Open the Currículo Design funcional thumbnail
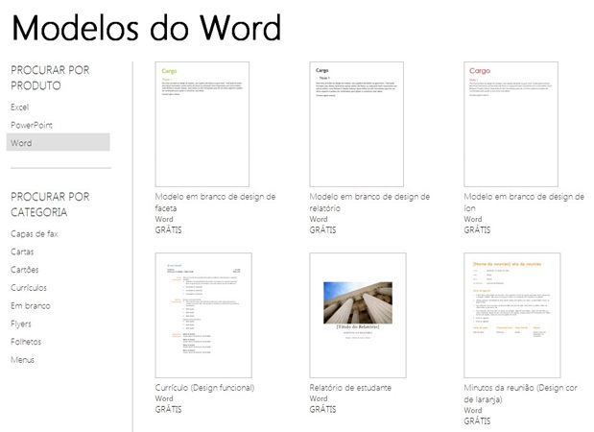 point(203,315)
